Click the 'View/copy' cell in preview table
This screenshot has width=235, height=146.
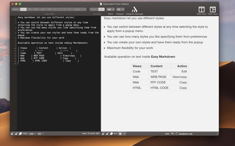click(x=179, y=77)
